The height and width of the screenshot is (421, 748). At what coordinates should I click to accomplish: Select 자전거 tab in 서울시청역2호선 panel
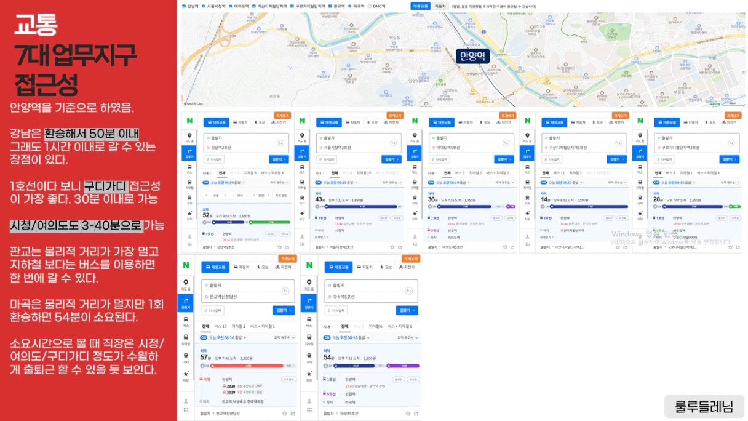[x=391, y=122]
